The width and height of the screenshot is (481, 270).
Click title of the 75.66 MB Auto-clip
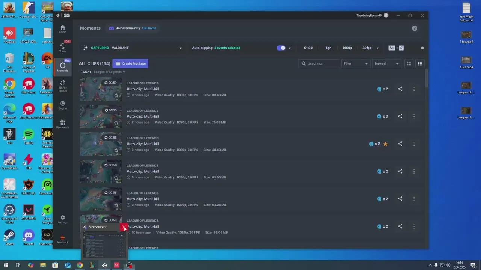click(142, 117)
